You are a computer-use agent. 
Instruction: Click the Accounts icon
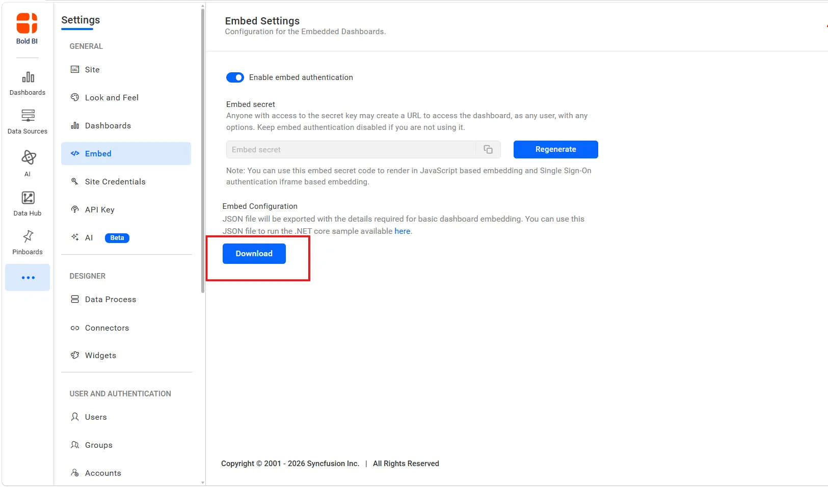pyautogui.click(x=75, y=473)
